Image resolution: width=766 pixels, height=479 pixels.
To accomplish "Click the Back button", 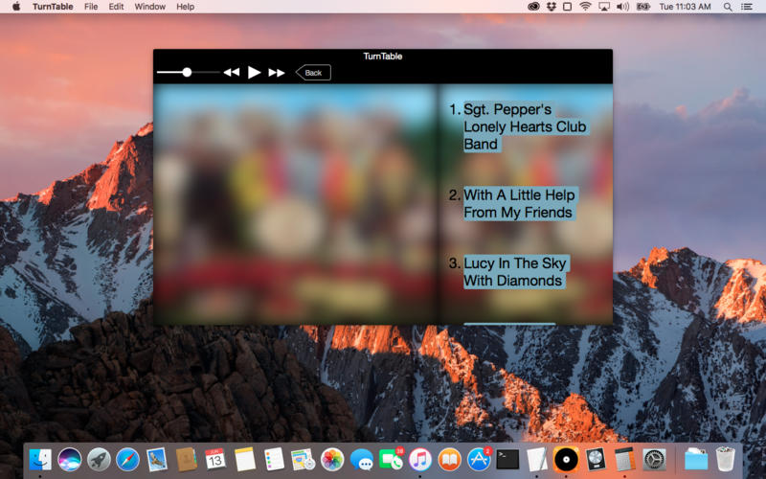I will [313, 73].
